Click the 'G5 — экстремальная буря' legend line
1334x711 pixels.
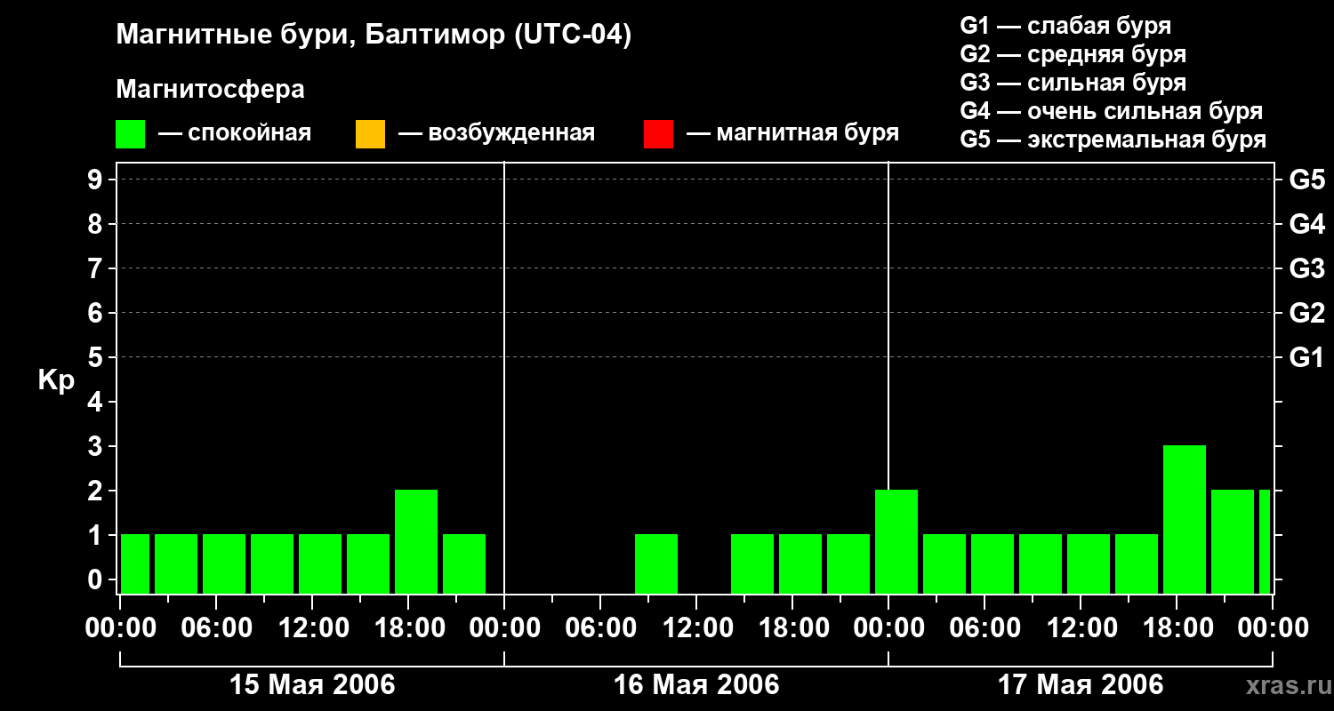(1113, 140)
